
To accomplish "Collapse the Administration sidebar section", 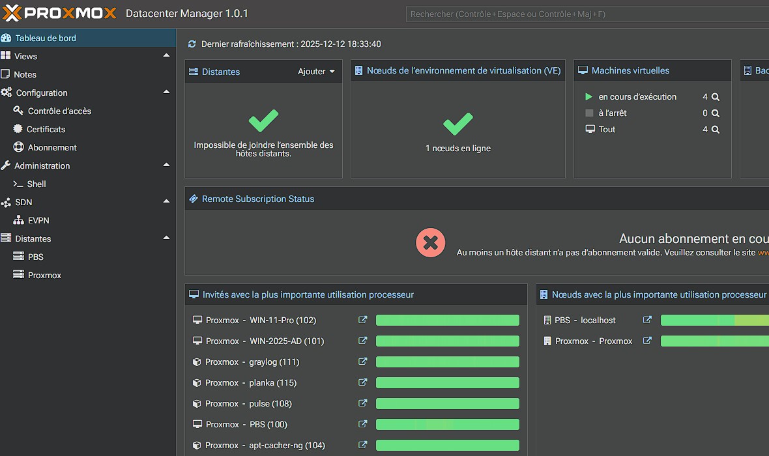I will click(x=167, y=165).
